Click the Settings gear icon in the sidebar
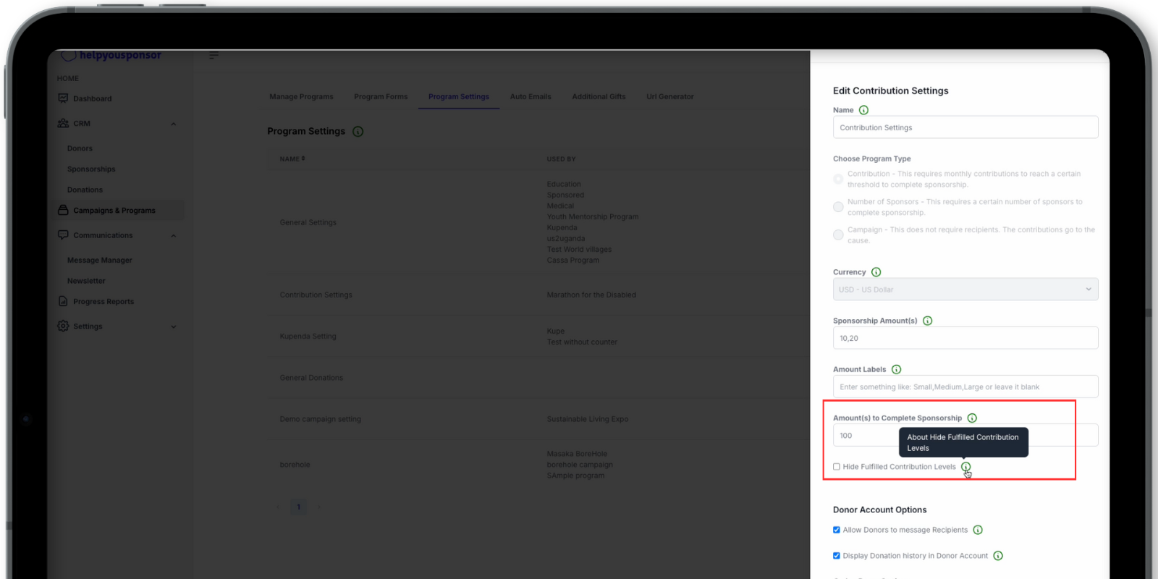Viewport: 1158px width, 579px height. (x=63, y=326)
